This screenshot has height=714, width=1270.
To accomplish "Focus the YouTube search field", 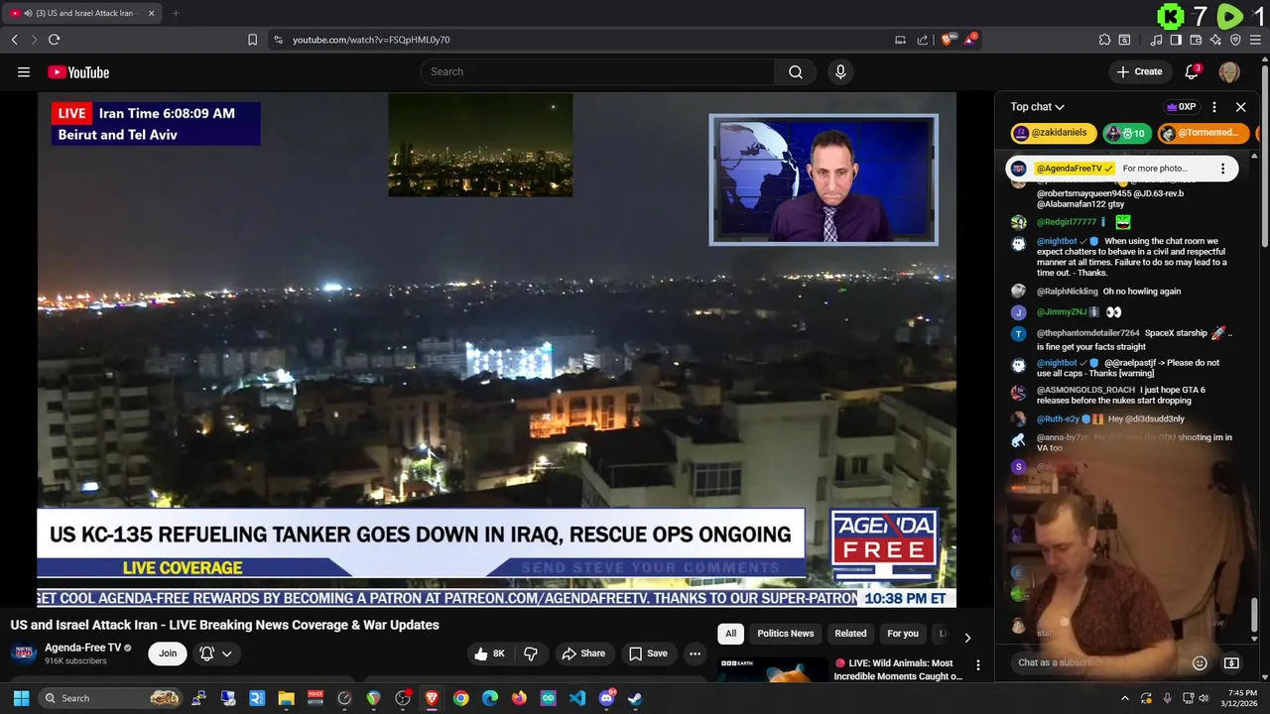I will 597,71.
